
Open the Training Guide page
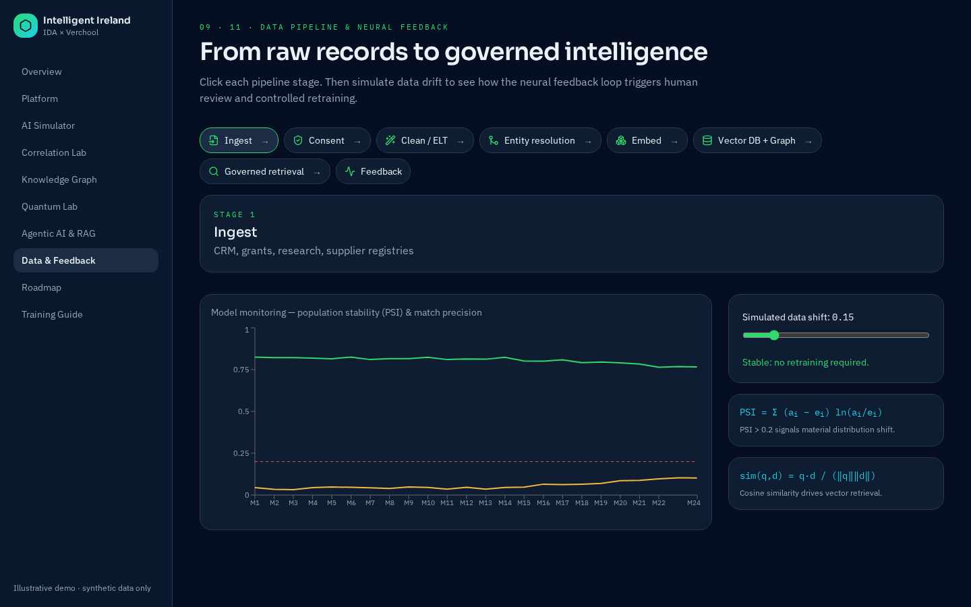pos(86,314)
